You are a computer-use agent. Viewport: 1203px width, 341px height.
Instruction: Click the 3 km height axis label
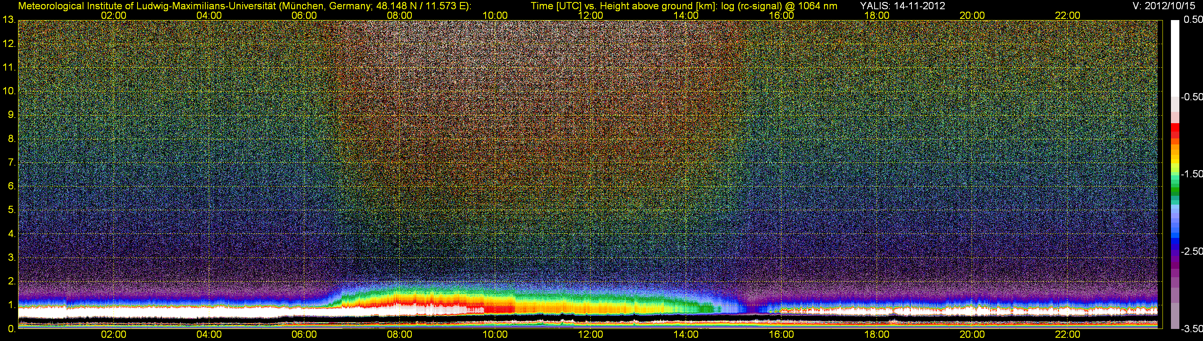pos(11,258)
